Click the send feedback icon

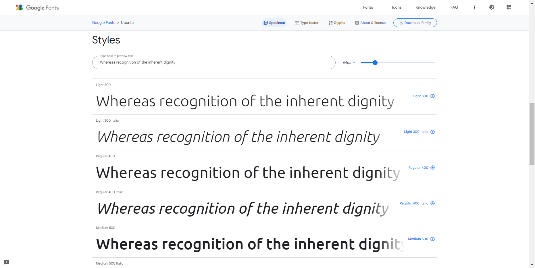(7, 262)
